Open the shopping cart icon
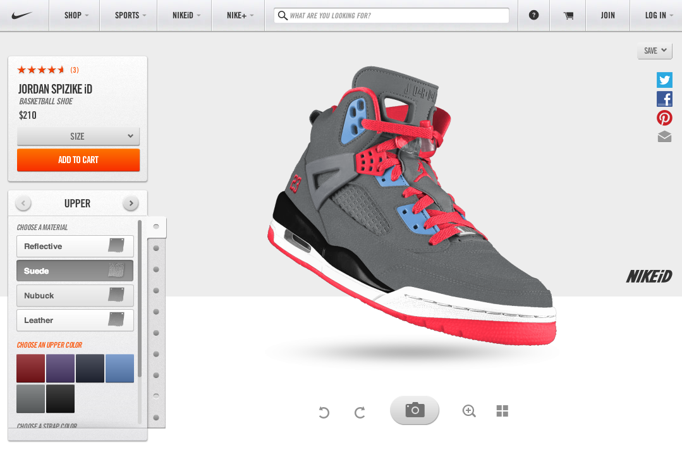The width and height of the screenshot is (682, 452). coord(568,16)
